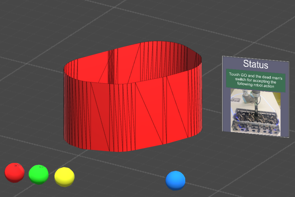Click the Status panel's bottom purple-gray border
Image resolution: width=295 pixels, height=197 pixels.
(256, 134)
